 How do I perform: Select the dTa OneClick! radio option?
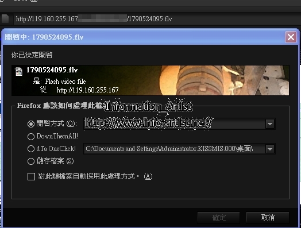(30, 149)
